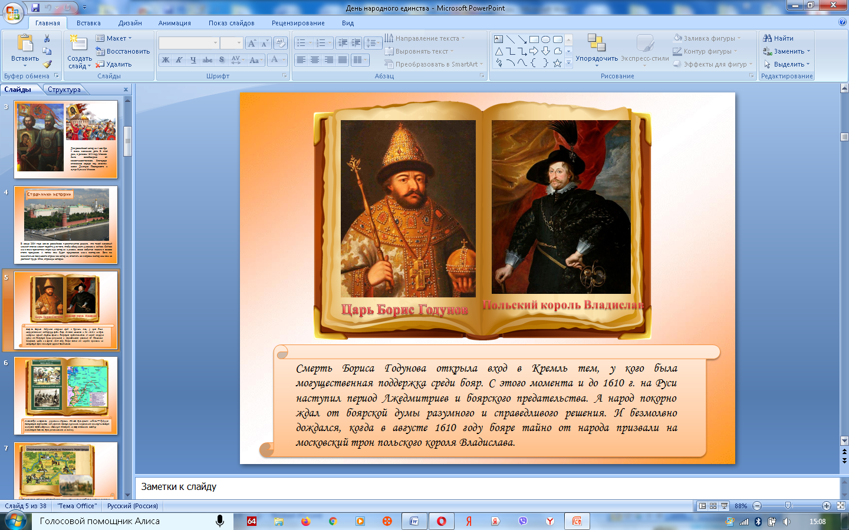
Task: Open the Вставка ribbon tab
Action: (x=88, y=23)
